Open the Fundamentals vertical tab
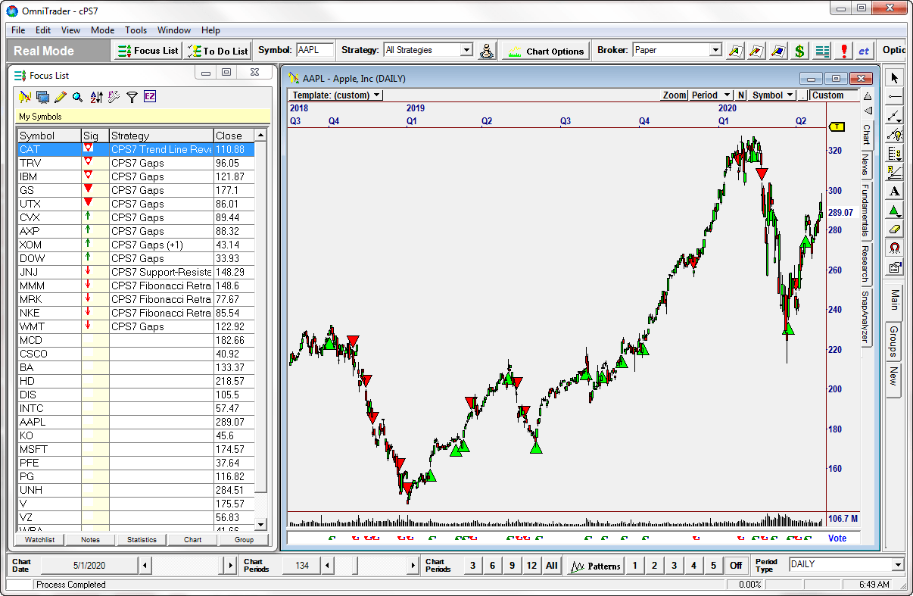 pyautogui.click(x=865, y=211)
